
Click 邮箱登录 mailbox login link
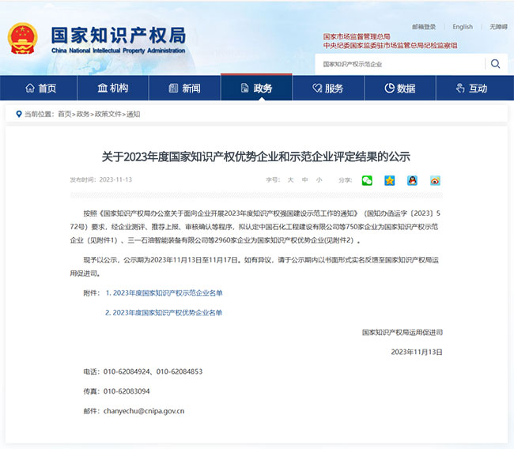click(424, 27)
